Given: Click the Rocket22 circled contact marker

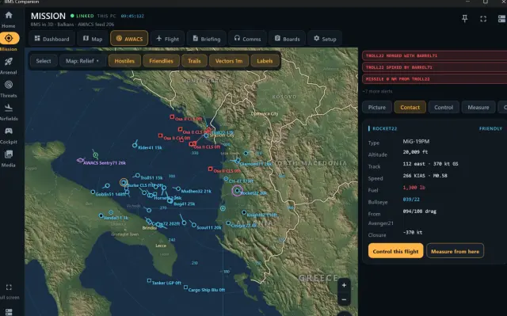Looking at the screenshot, I should point(238,191).
